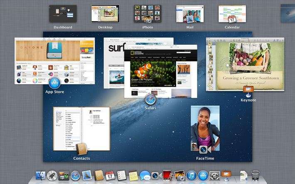Open Messages speech bubble icon in Dock
The image size is (295, 184).
[145, 176]
